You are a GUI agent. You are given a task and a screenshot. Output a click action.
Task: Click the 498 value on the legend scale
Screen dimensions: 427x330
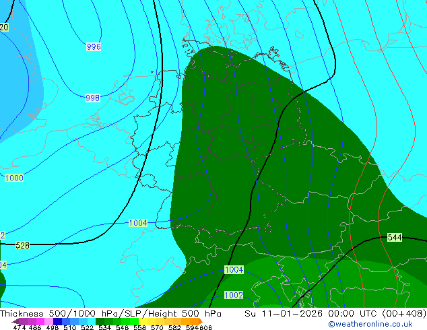coord(53,327)
